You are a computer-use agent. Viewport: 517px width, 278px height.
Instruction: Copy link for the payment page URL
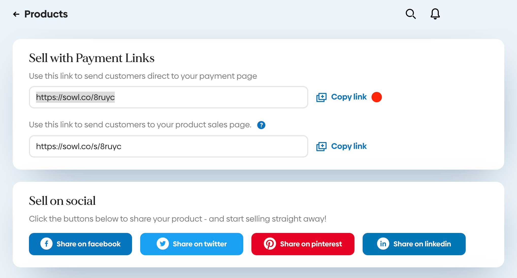click(349, 97)
